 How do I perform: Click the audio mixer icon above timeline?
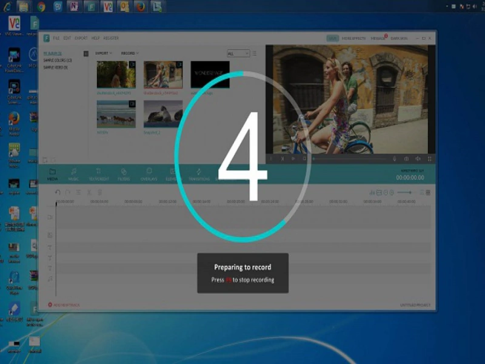[x=372, y=192]
